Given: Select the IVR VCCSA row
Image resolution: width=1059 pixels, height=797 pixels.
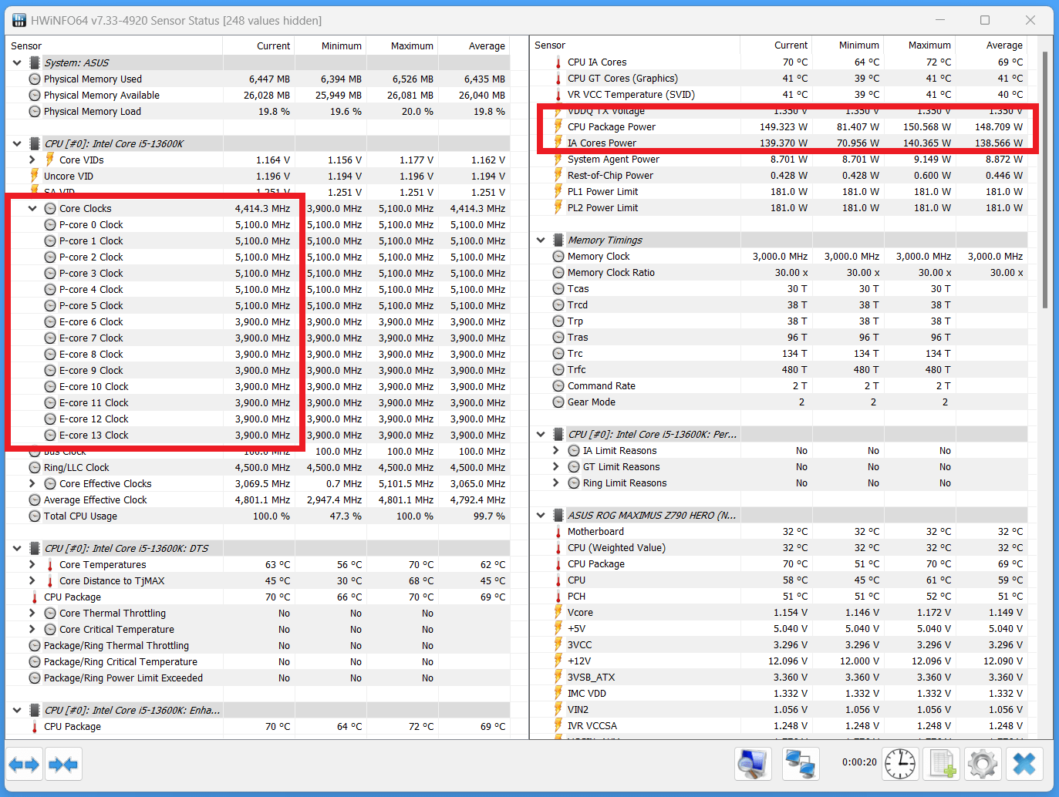Looking at the screenshot, I should point(779,726).
